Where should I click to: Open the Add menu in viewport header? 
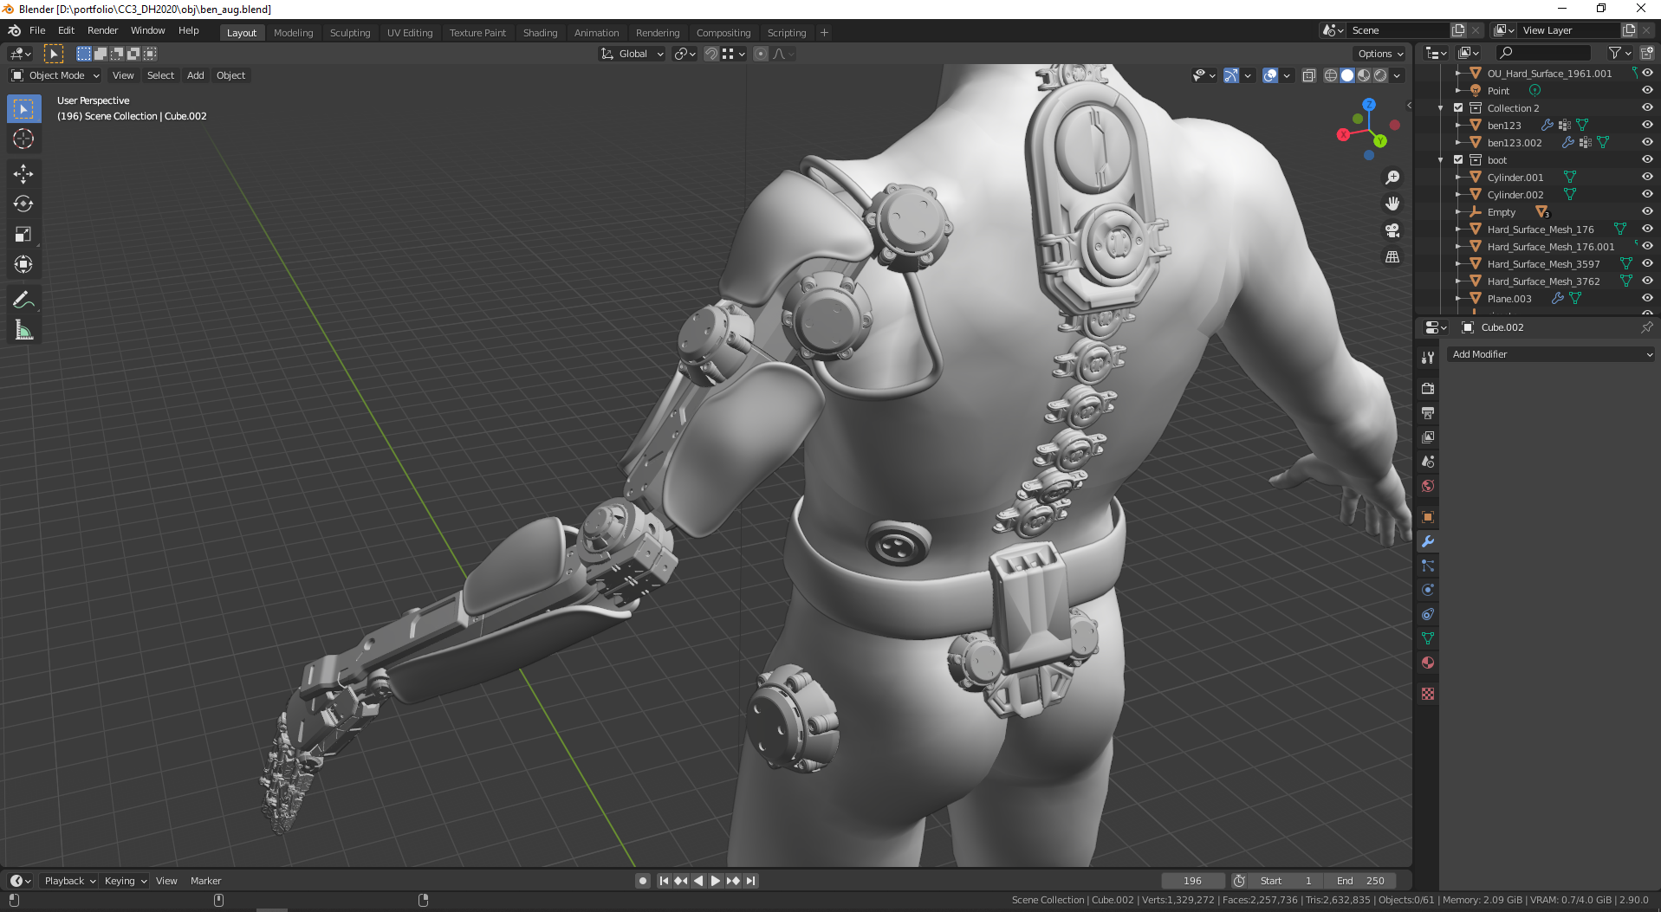pos(196,75)
